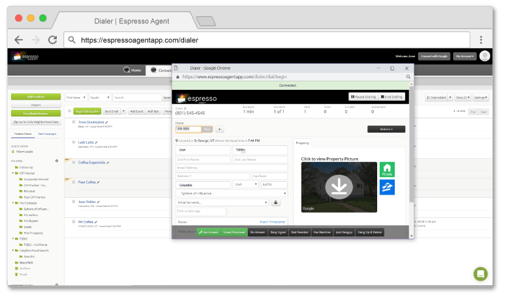Open the Show 25 dropdown
Screen dimensions: 507x302
pos(463,98)
